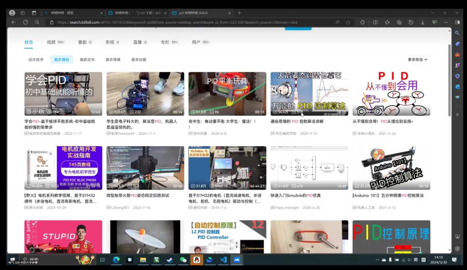Toggle split screen icon in toolbar
This screenshot has height=270, width=467.
coord(375,22)
